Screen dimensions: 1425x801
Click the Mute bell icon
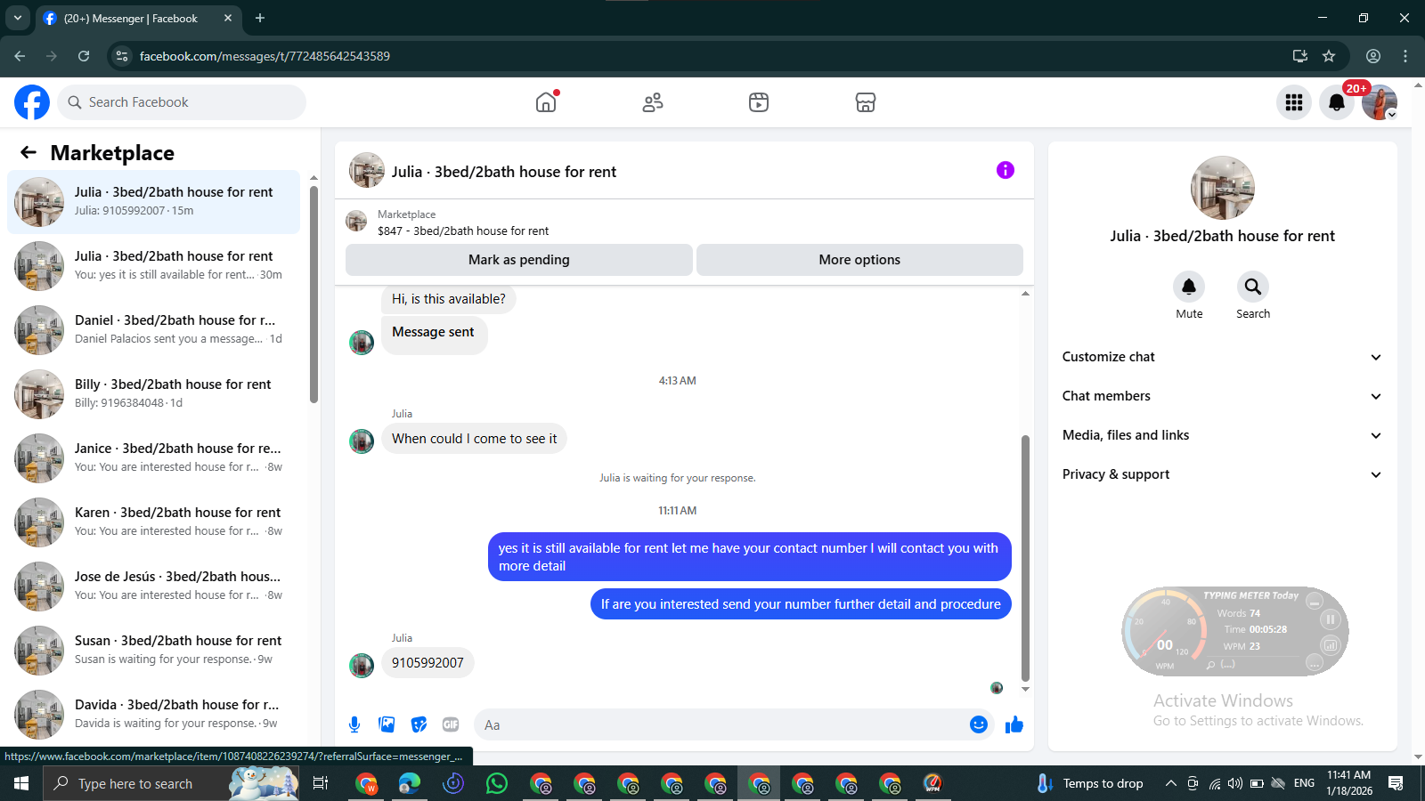(x=1189, y=287)
